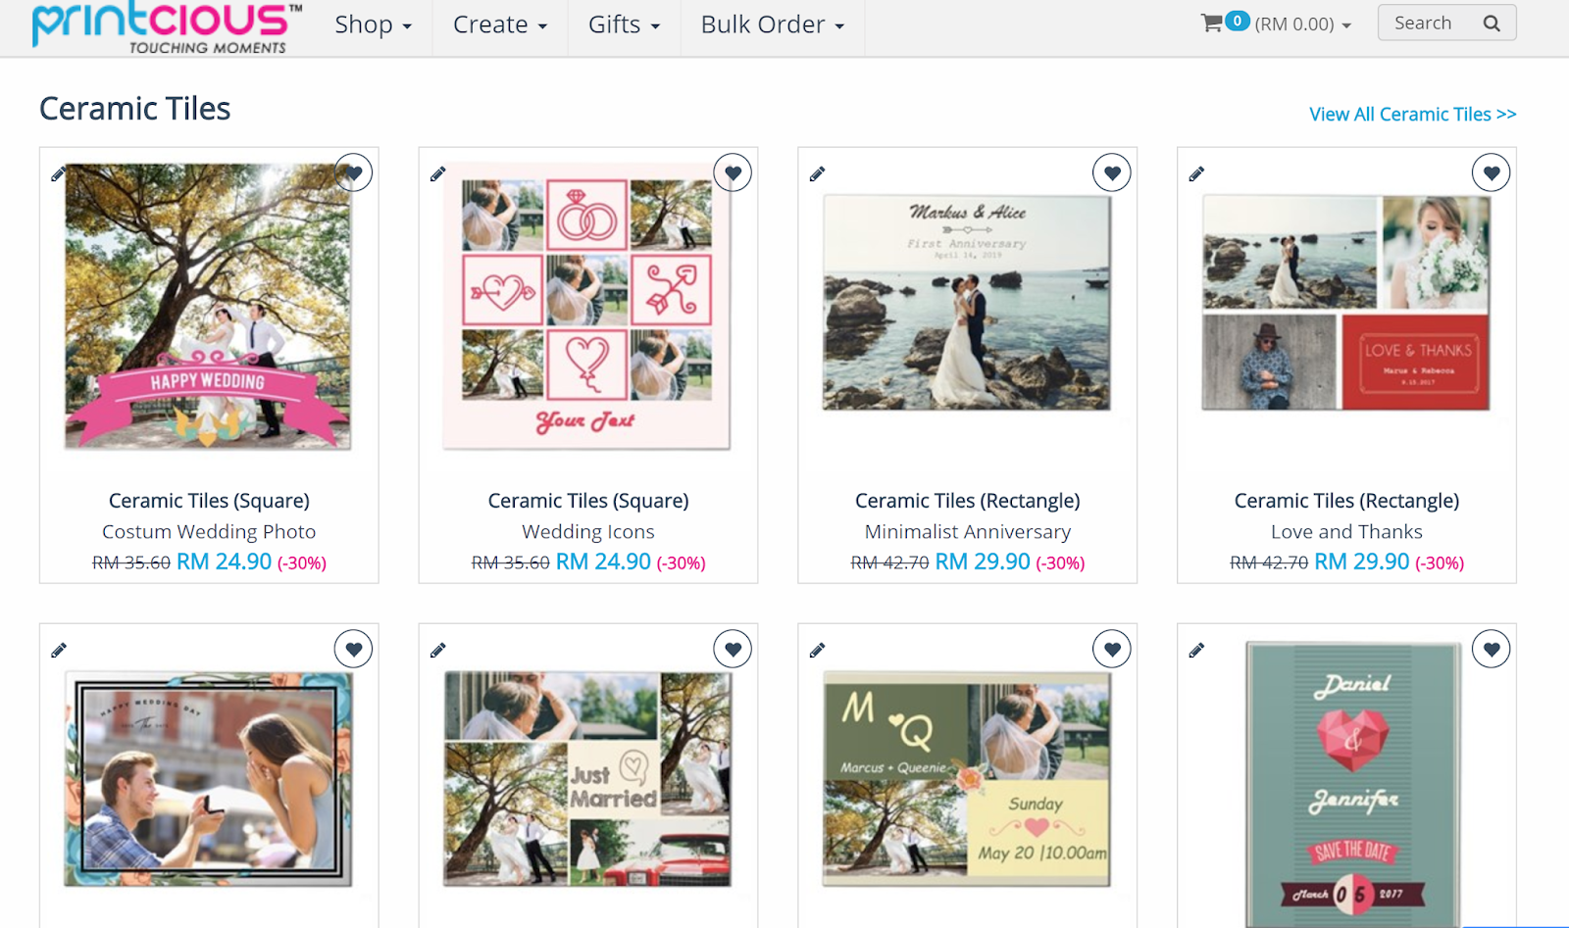Favorite the Daniel & Jennifer Save the Date tile

pos(1492,649)
